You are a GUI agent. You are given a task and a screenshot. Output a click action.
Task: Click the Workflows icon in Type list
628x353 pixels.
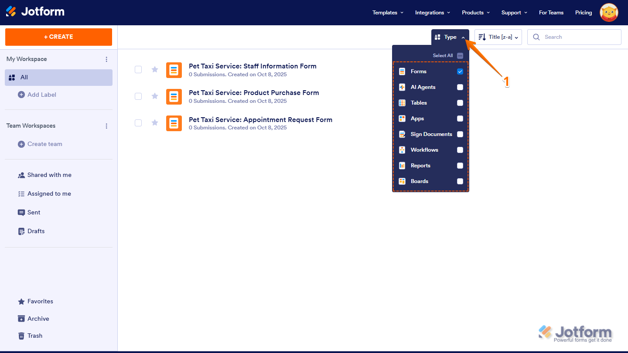point(402,150)
